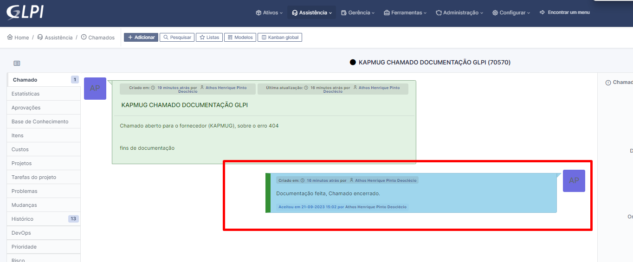Click the green card heading KAPMUG CHAMADO DOCUMENTAÇÃO GLPI
The width and height of the screenshot is (633, 262).
click(185, 105)
